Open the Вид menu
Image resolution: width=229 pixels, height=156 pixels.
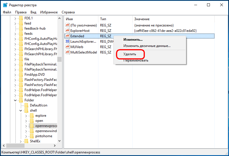(33, 12)
